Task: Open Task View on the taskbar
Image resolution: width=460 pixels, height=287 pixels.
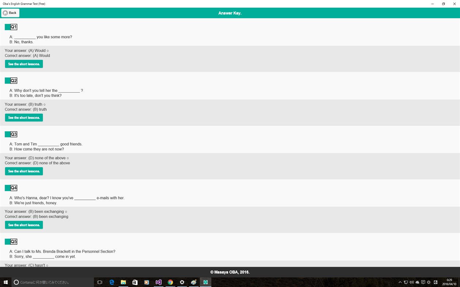Action: [x=99, y=282]
